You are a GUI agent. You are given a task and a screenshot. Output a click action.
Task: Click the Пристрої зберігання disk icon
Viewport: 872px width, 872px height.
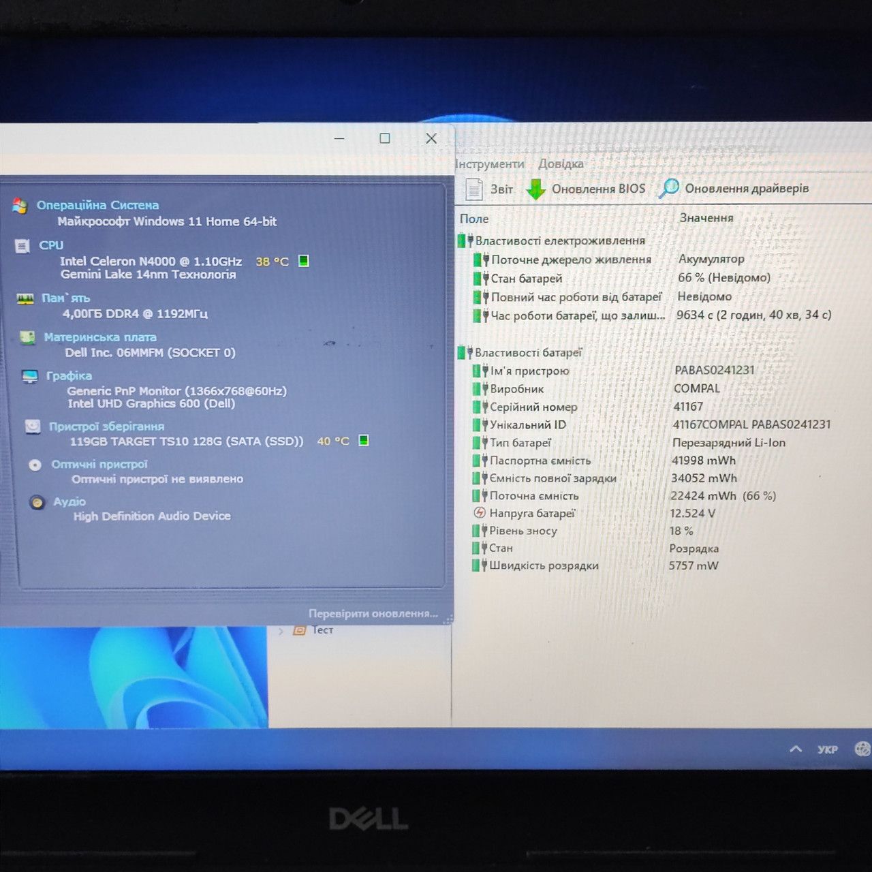[x=33, y=426]
